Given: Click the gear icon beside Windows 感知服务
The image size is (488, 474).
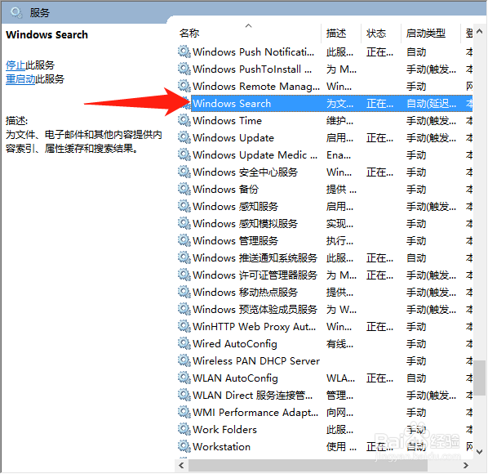Looking at the screenshot, I should coord(184,206).
